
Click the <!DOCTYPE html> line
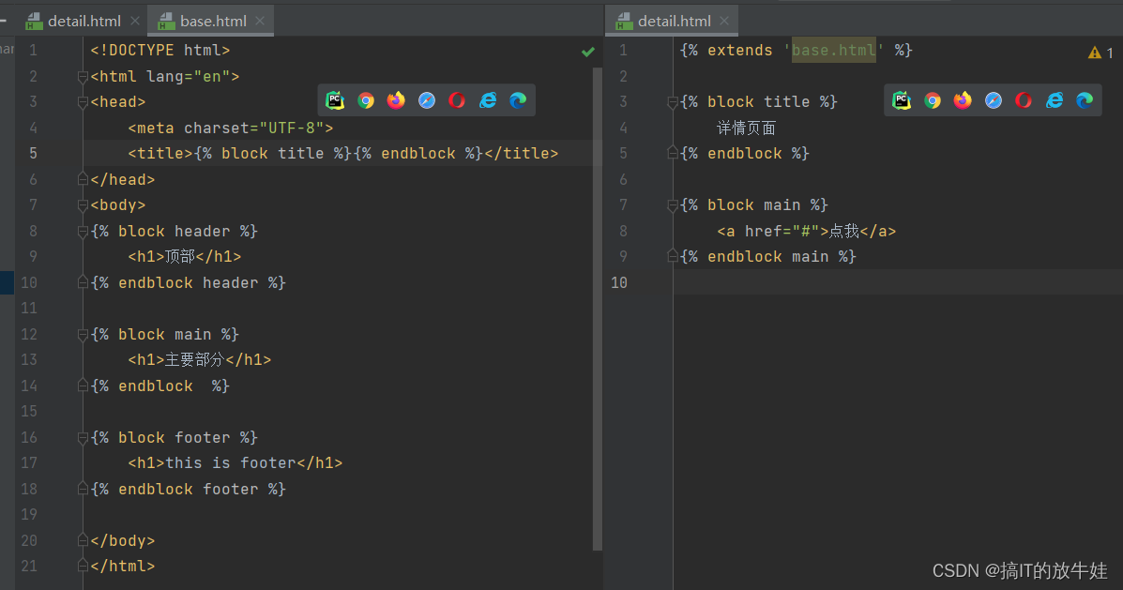tap(160, 50)
